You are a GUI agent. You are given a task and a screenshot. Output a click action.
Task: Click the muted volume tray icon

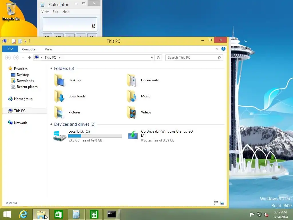[266, 214]
